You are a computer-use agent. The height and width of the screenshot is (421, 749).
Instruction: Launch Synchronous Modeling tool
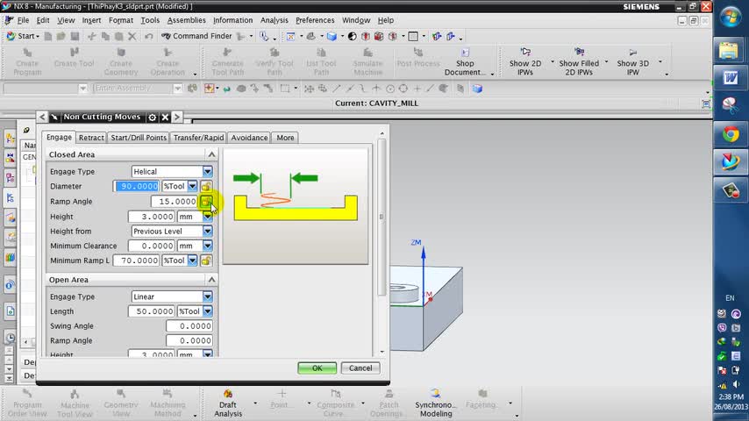tap(434, 403)
